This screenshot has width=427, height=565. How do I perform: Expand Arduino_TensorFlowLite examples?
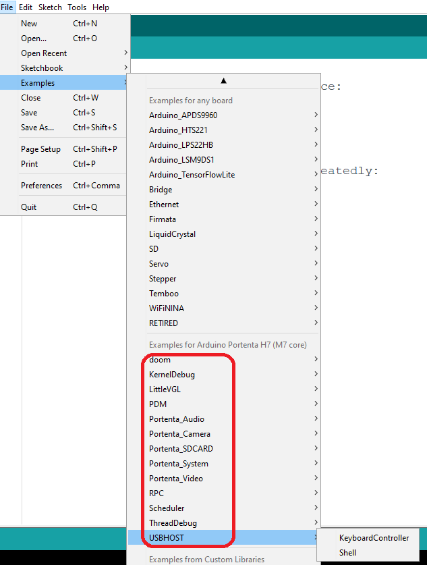click(x=224, y=174)
